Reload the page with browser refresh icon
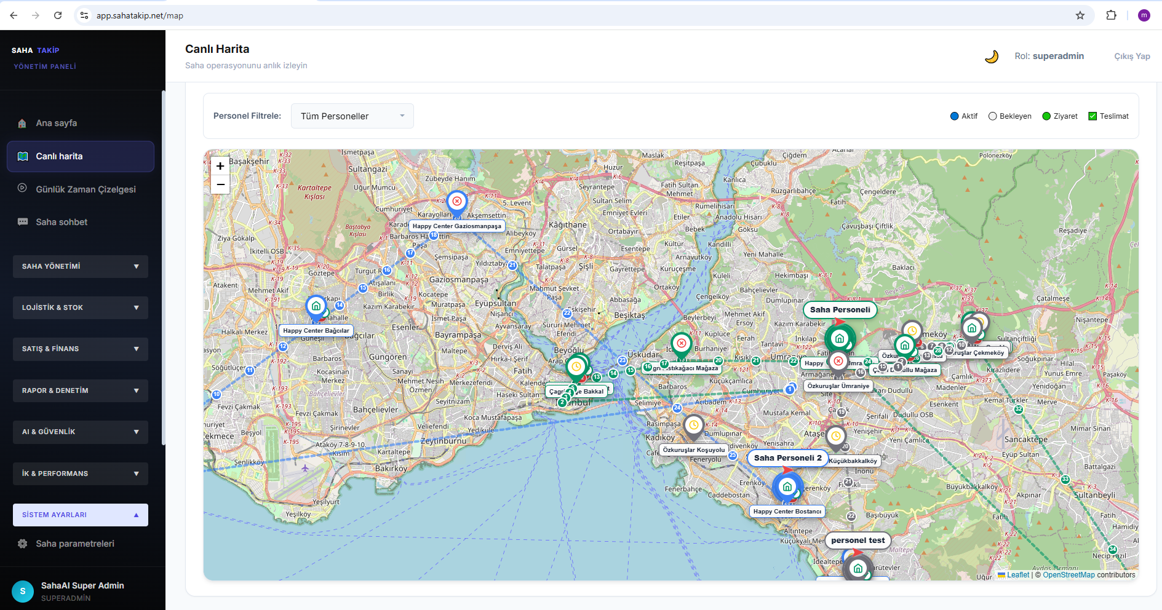The image size is (1162, 610). [58, 15]
